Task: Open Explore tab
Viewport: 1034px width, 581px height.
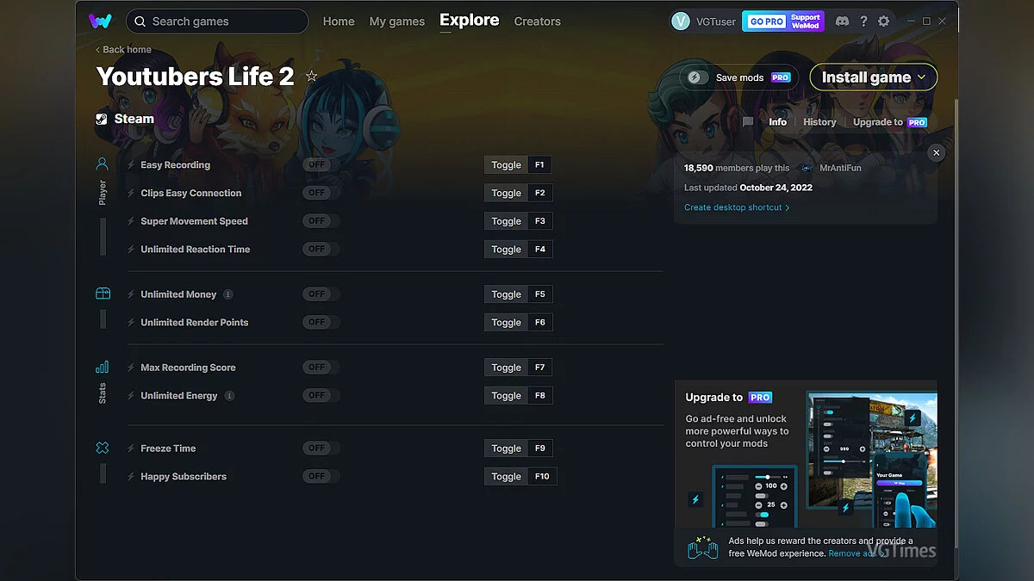Action: click(x=469, y=20)
